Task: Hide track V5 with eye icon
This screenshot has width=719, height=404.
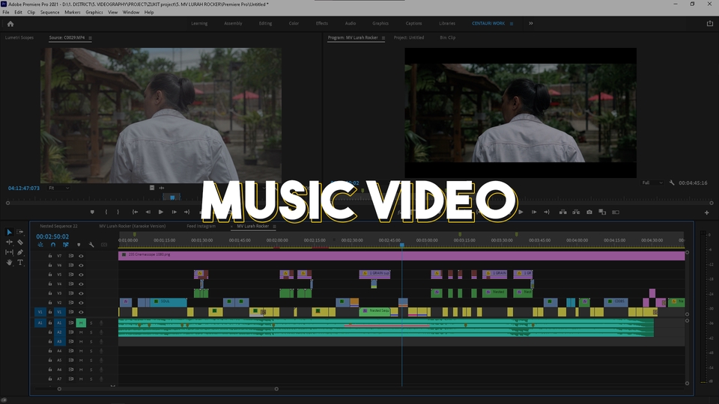Action: (x=81, y=275)
